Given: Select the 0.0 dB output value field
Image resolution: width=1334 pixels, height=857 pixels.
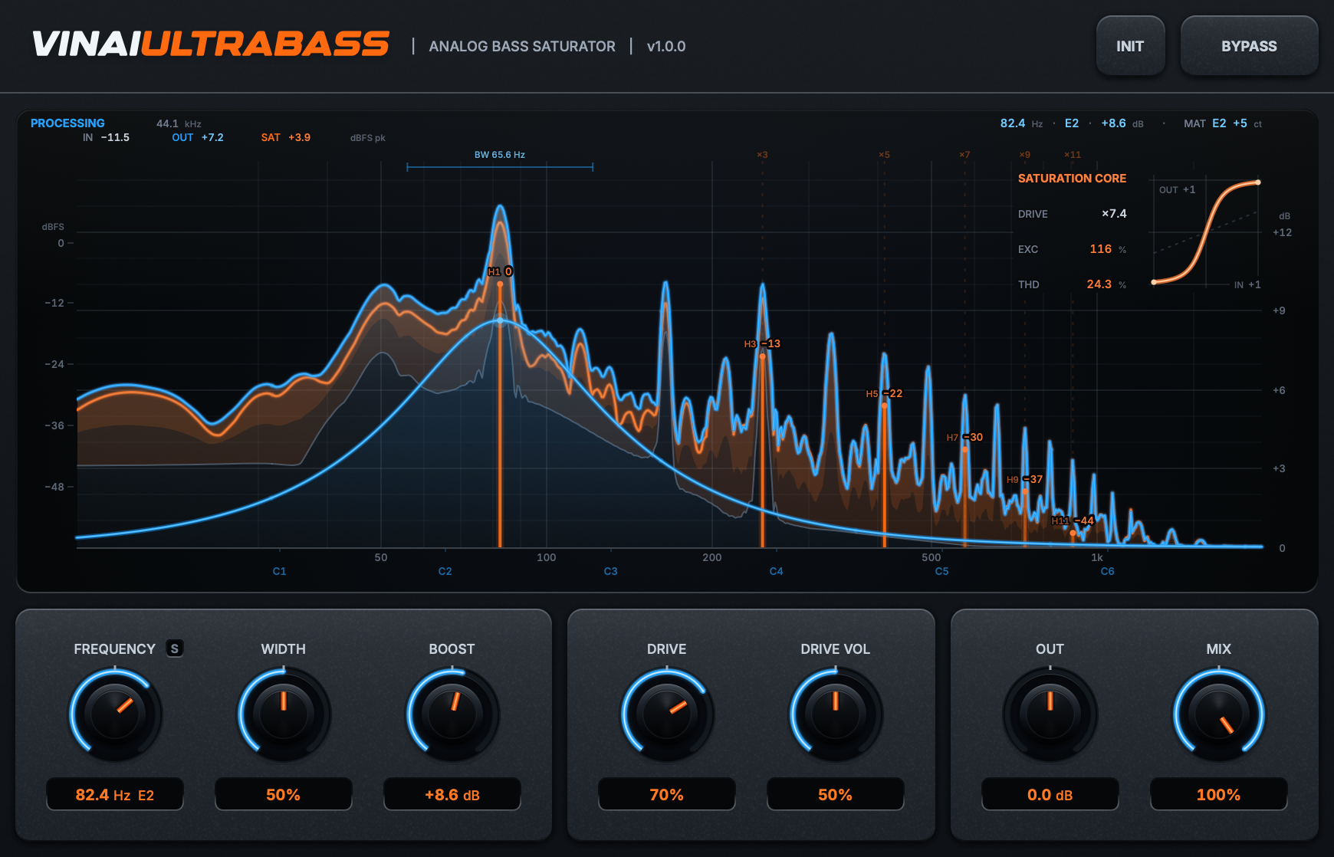Looking at the screenshot, I should point(1050,794).
